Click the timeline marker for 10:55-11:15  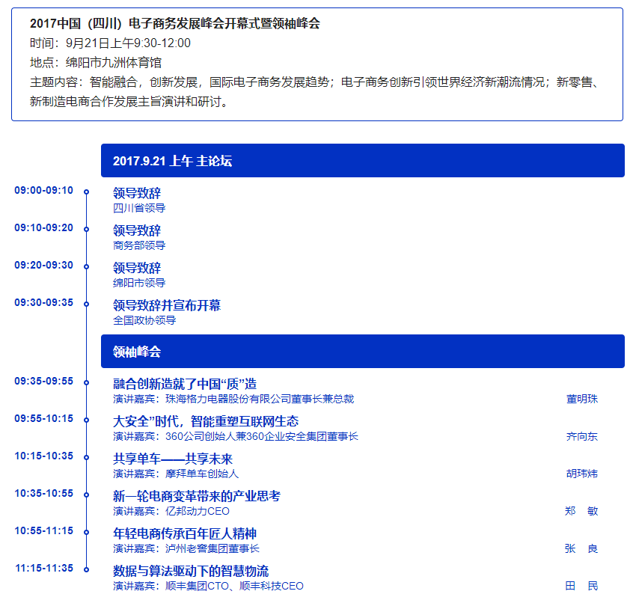click(86, 532)
